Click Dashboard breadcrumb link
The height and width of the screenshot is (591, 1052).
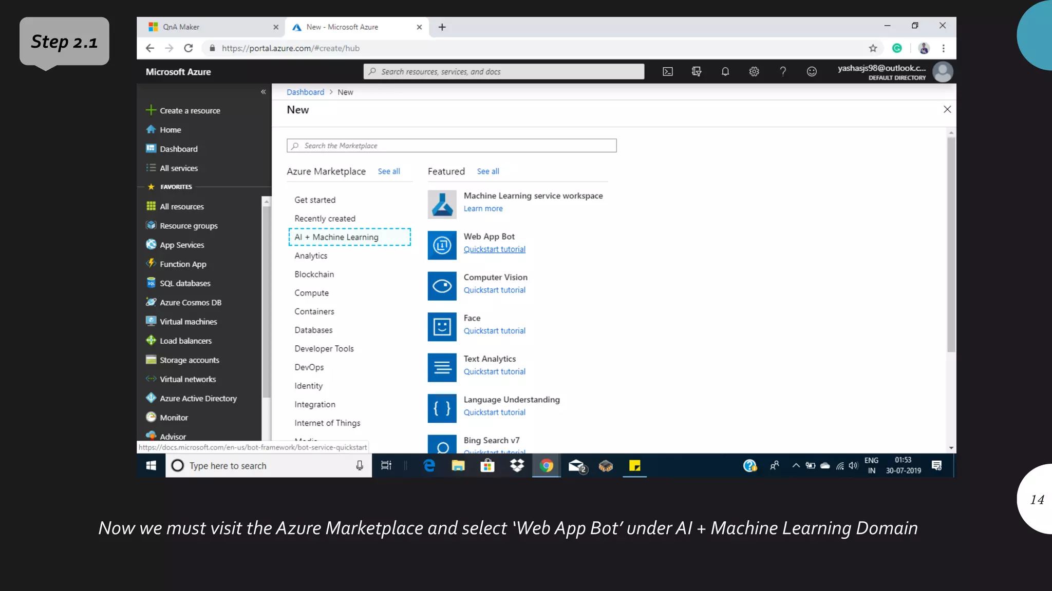(x=305, y=92)
